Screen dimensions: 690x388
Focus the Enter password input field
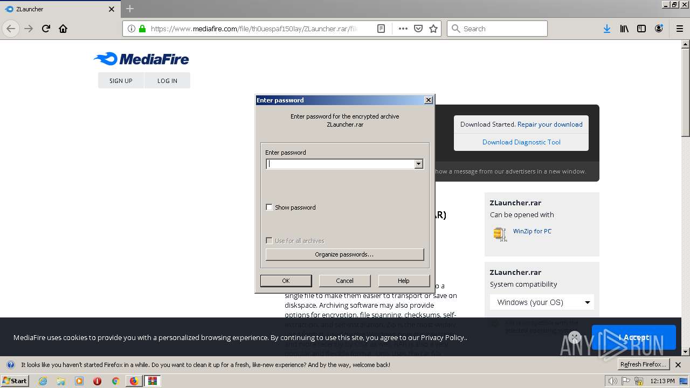coord(340,164)
